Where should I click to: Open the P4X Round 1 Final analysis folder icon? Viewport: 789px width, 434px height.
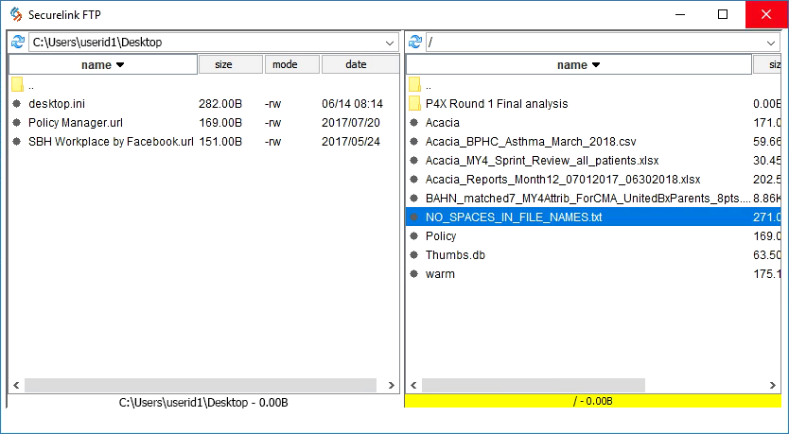pos(414,104)
